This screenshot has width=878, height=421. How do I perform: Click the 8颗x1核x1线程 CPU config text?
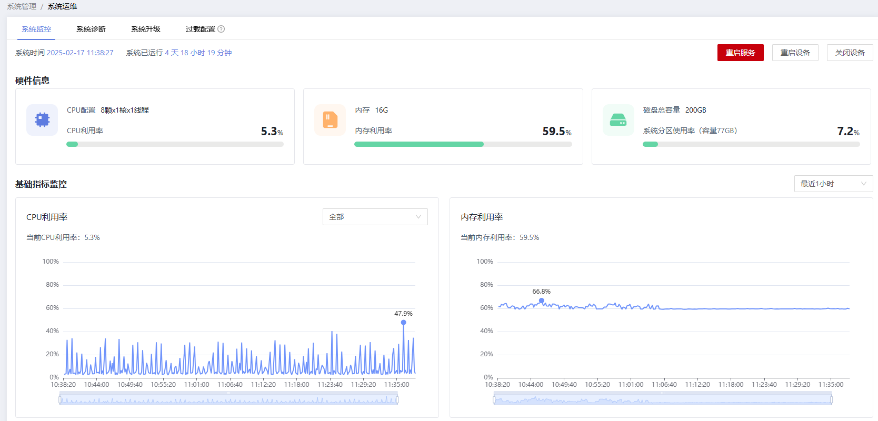[x=125, y=110]
